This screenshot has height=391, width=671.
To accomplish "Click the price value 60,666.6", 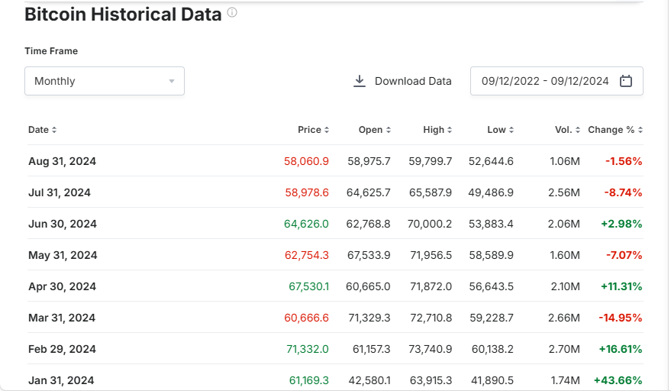I will (306, 318).
